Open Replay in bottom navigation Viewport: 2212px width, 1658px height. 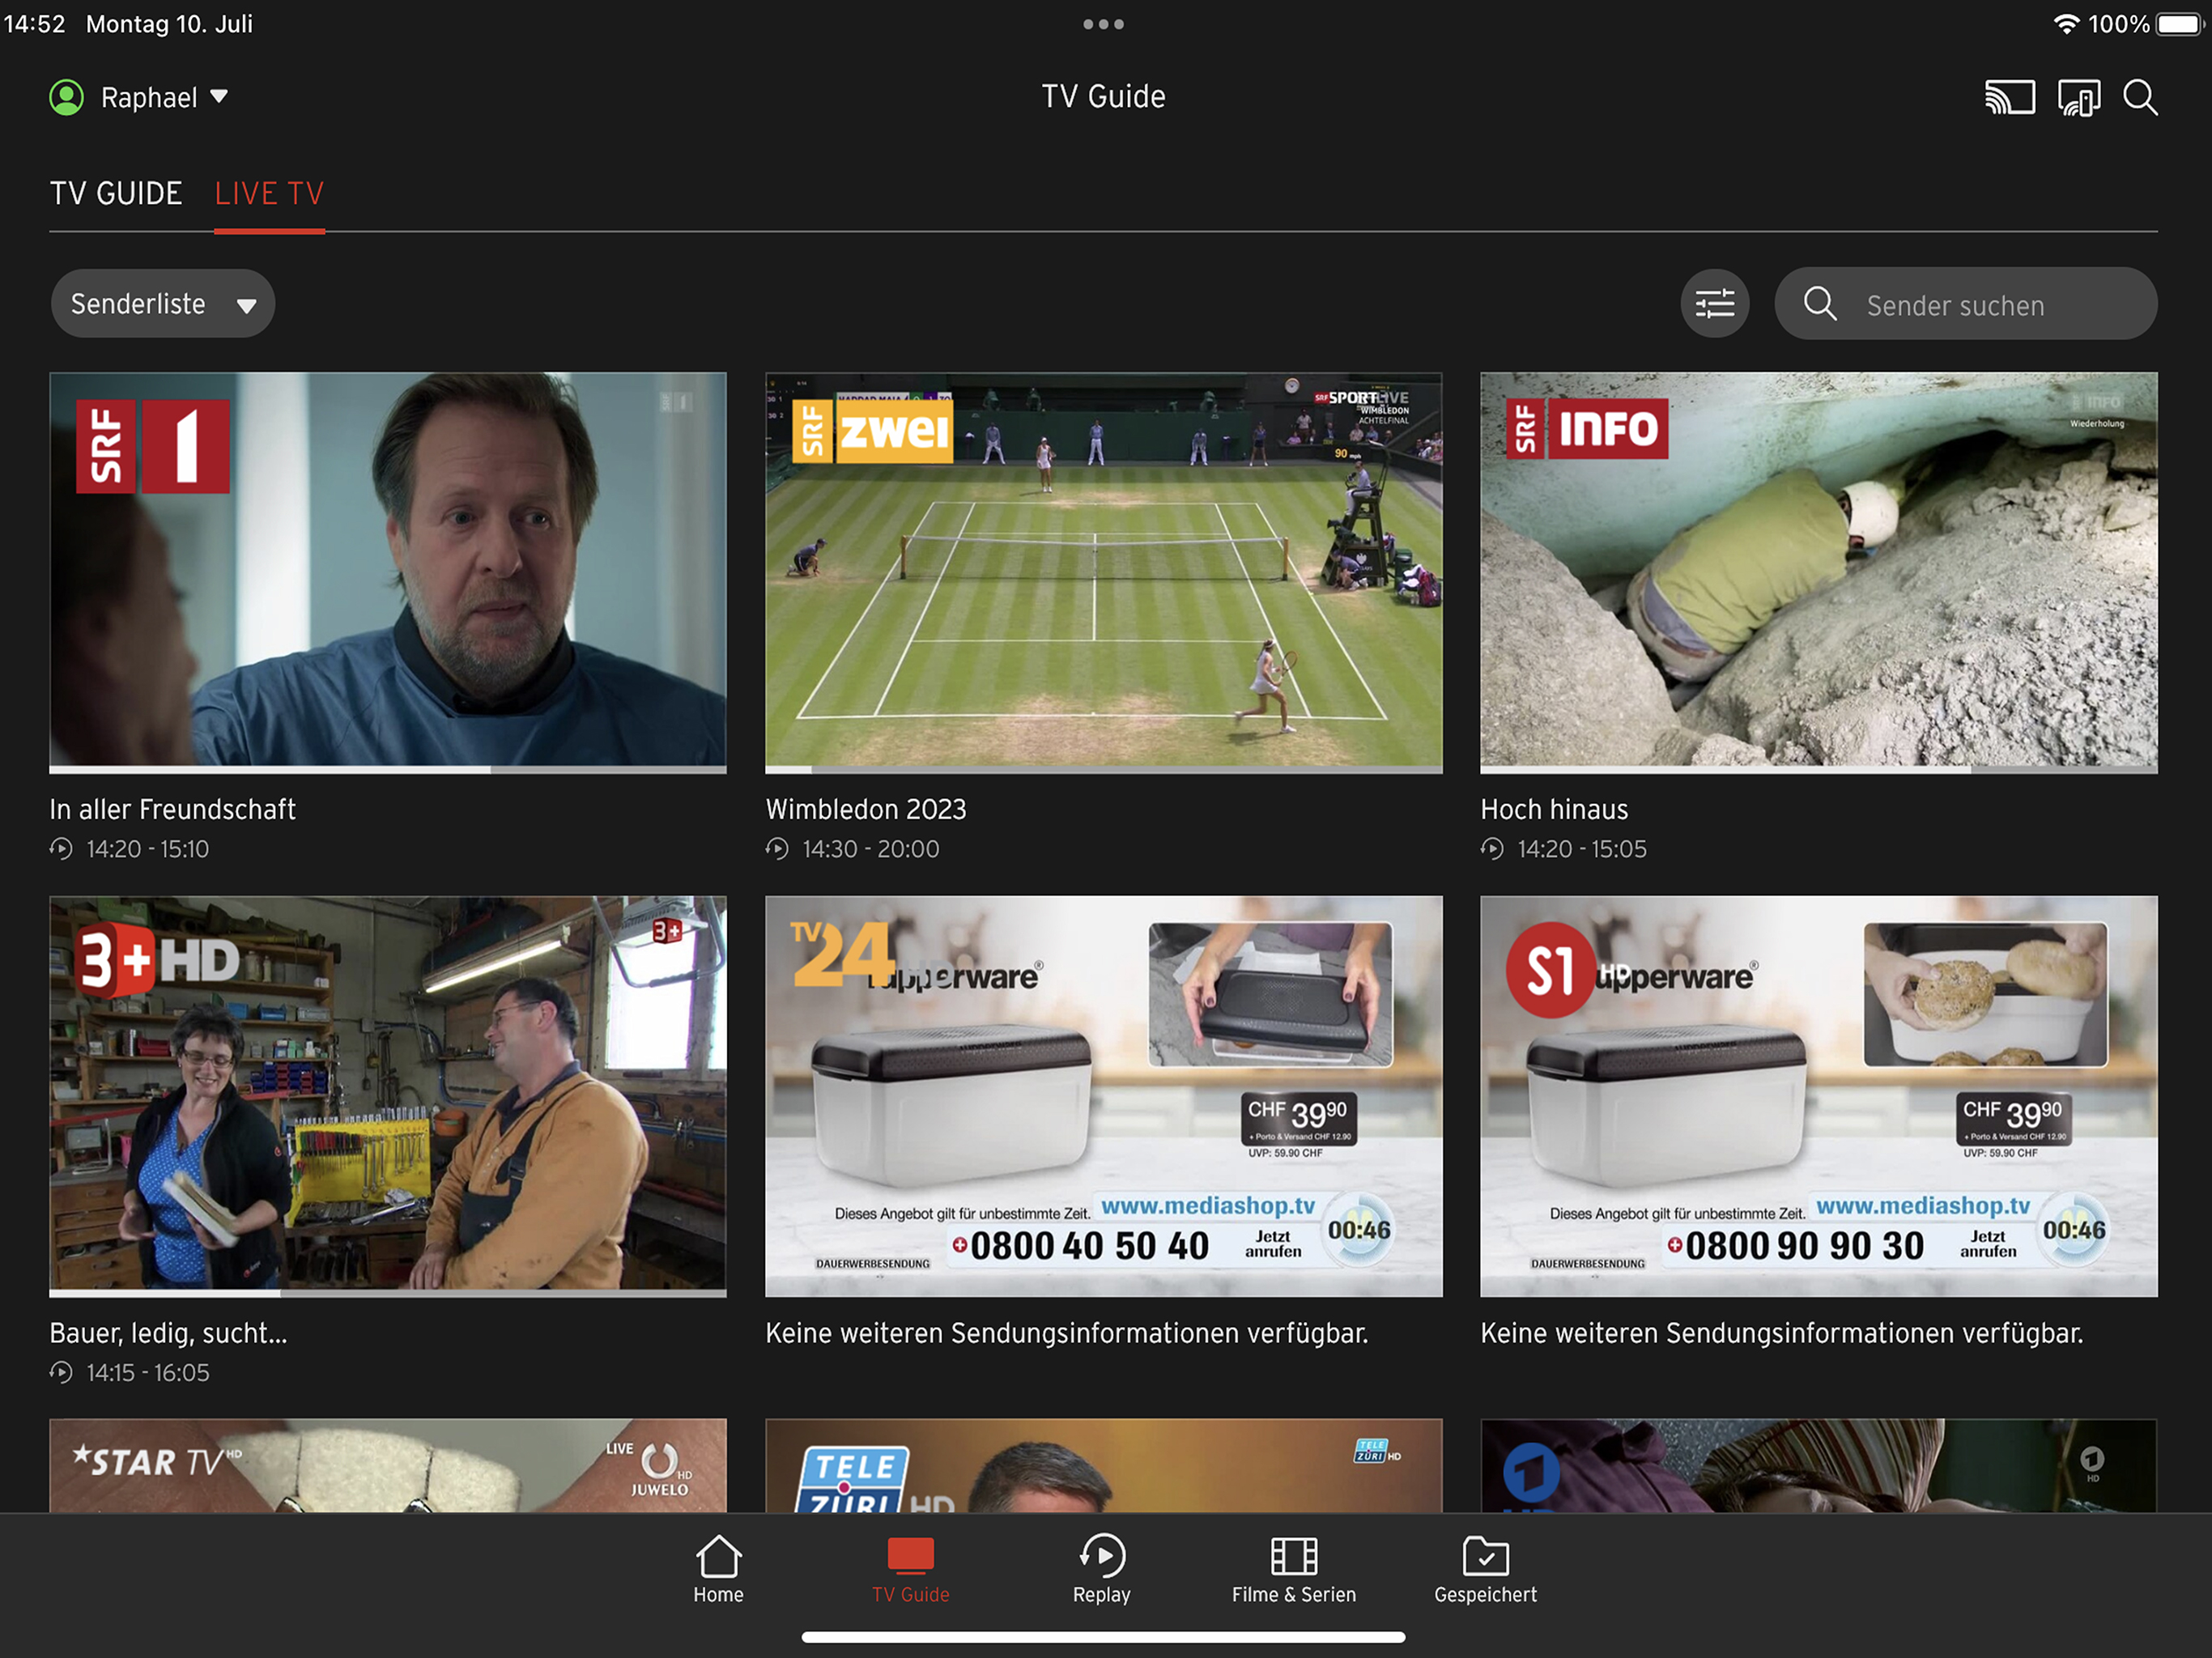[x=1101, y=1568]
